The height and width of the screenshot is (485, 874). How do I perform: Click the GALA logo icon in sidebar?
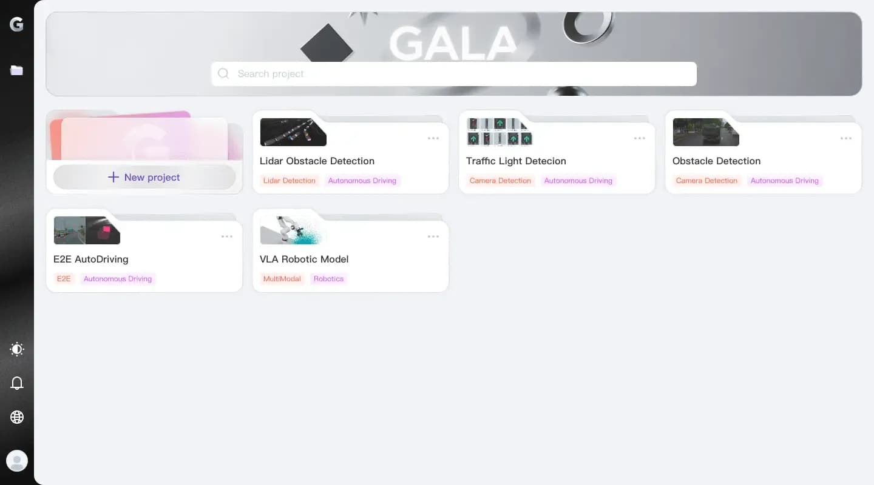click(x=16, y=24)
